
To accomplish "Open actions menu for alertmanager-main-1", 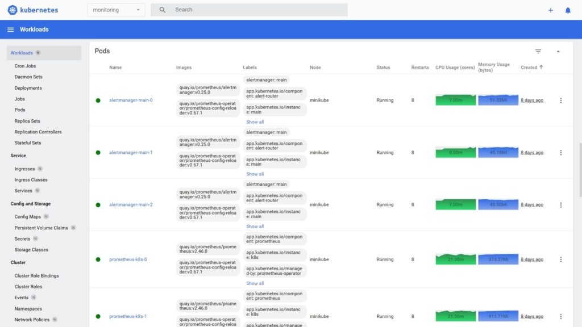I will [560, 153].
